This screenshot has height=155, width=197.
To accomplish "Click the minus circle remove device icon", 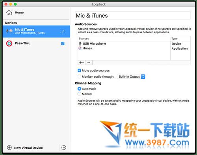I will coord(64,148).
